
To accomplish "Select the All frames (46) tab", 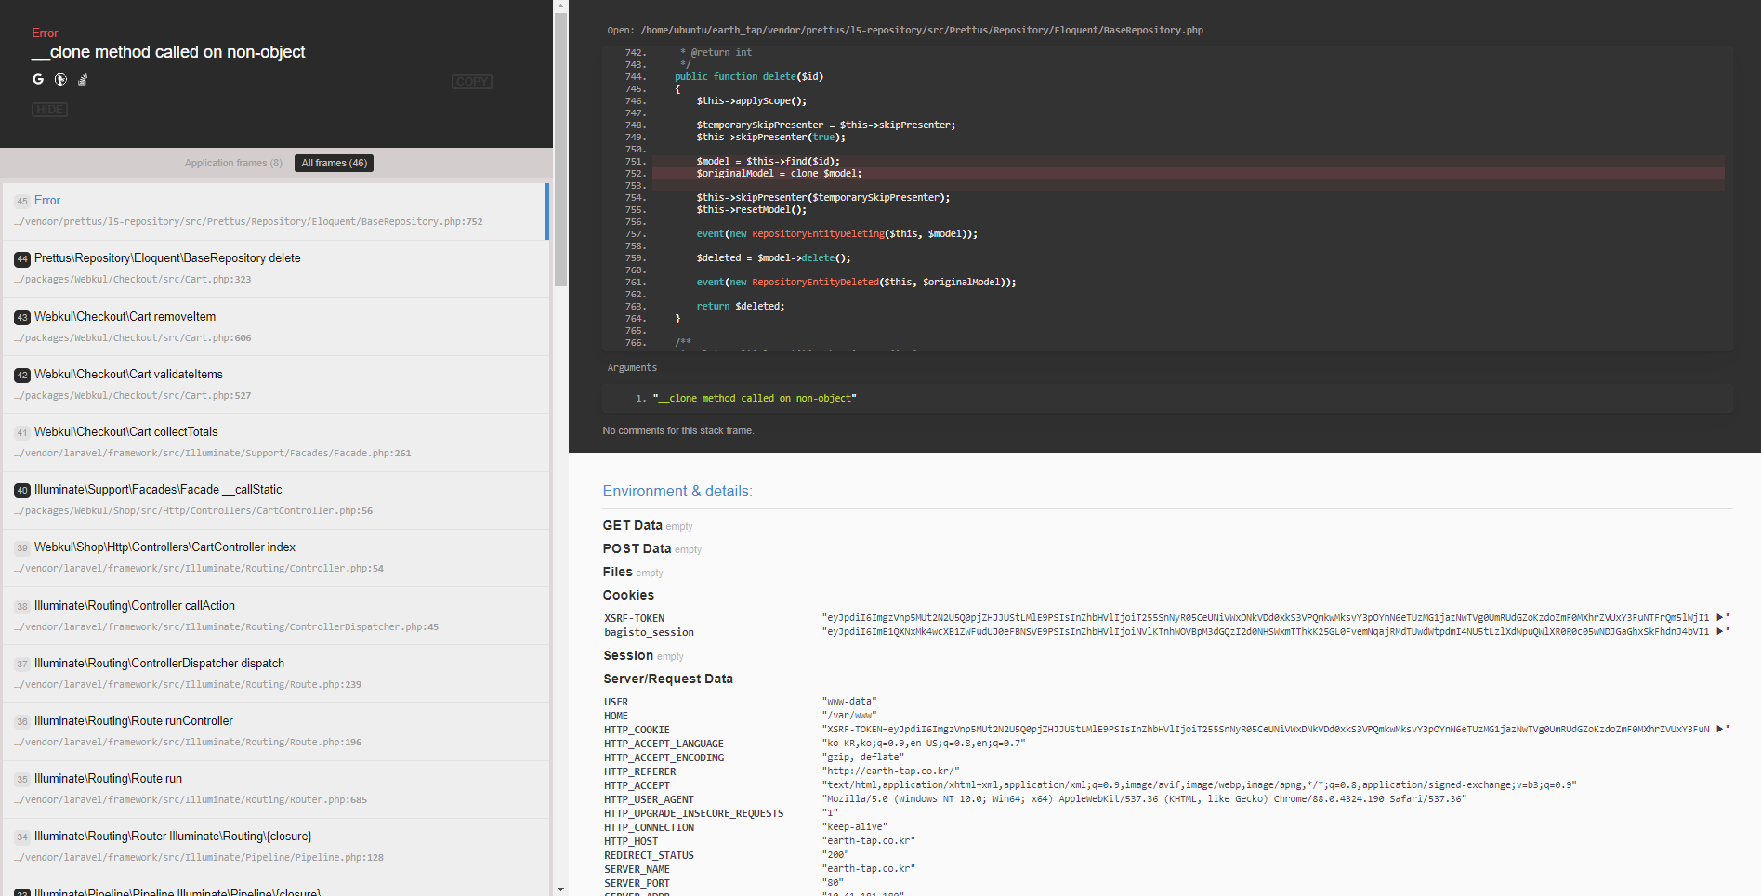I will tap(335, 163).
